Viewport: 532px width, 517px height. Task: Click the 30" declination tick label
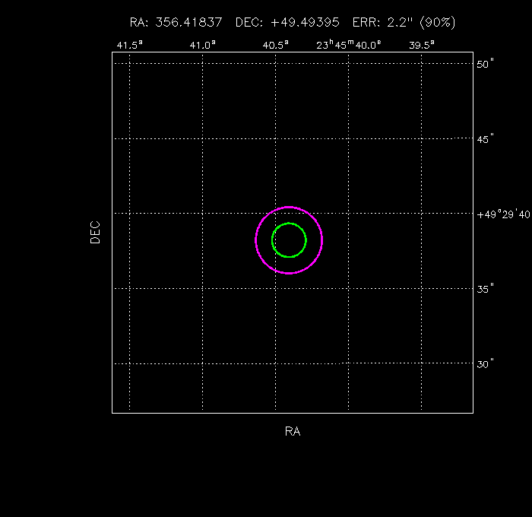tap(485, 364)
